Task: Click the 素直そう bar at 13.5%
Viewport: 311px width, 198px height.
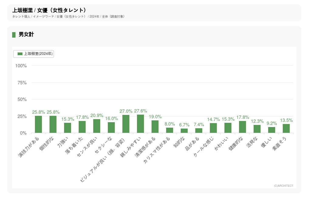Action: pos(286,129)
